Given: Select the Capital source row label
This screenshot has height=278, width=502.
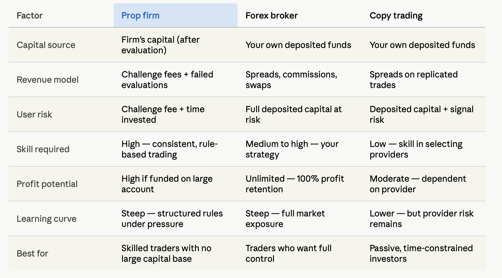Looking at the screenshot, I should click(x=46, y=45).
